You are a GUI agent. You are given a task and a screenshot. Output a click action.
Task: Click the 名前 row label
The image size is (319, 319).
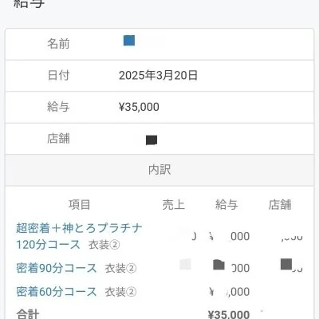click(58, 44)
